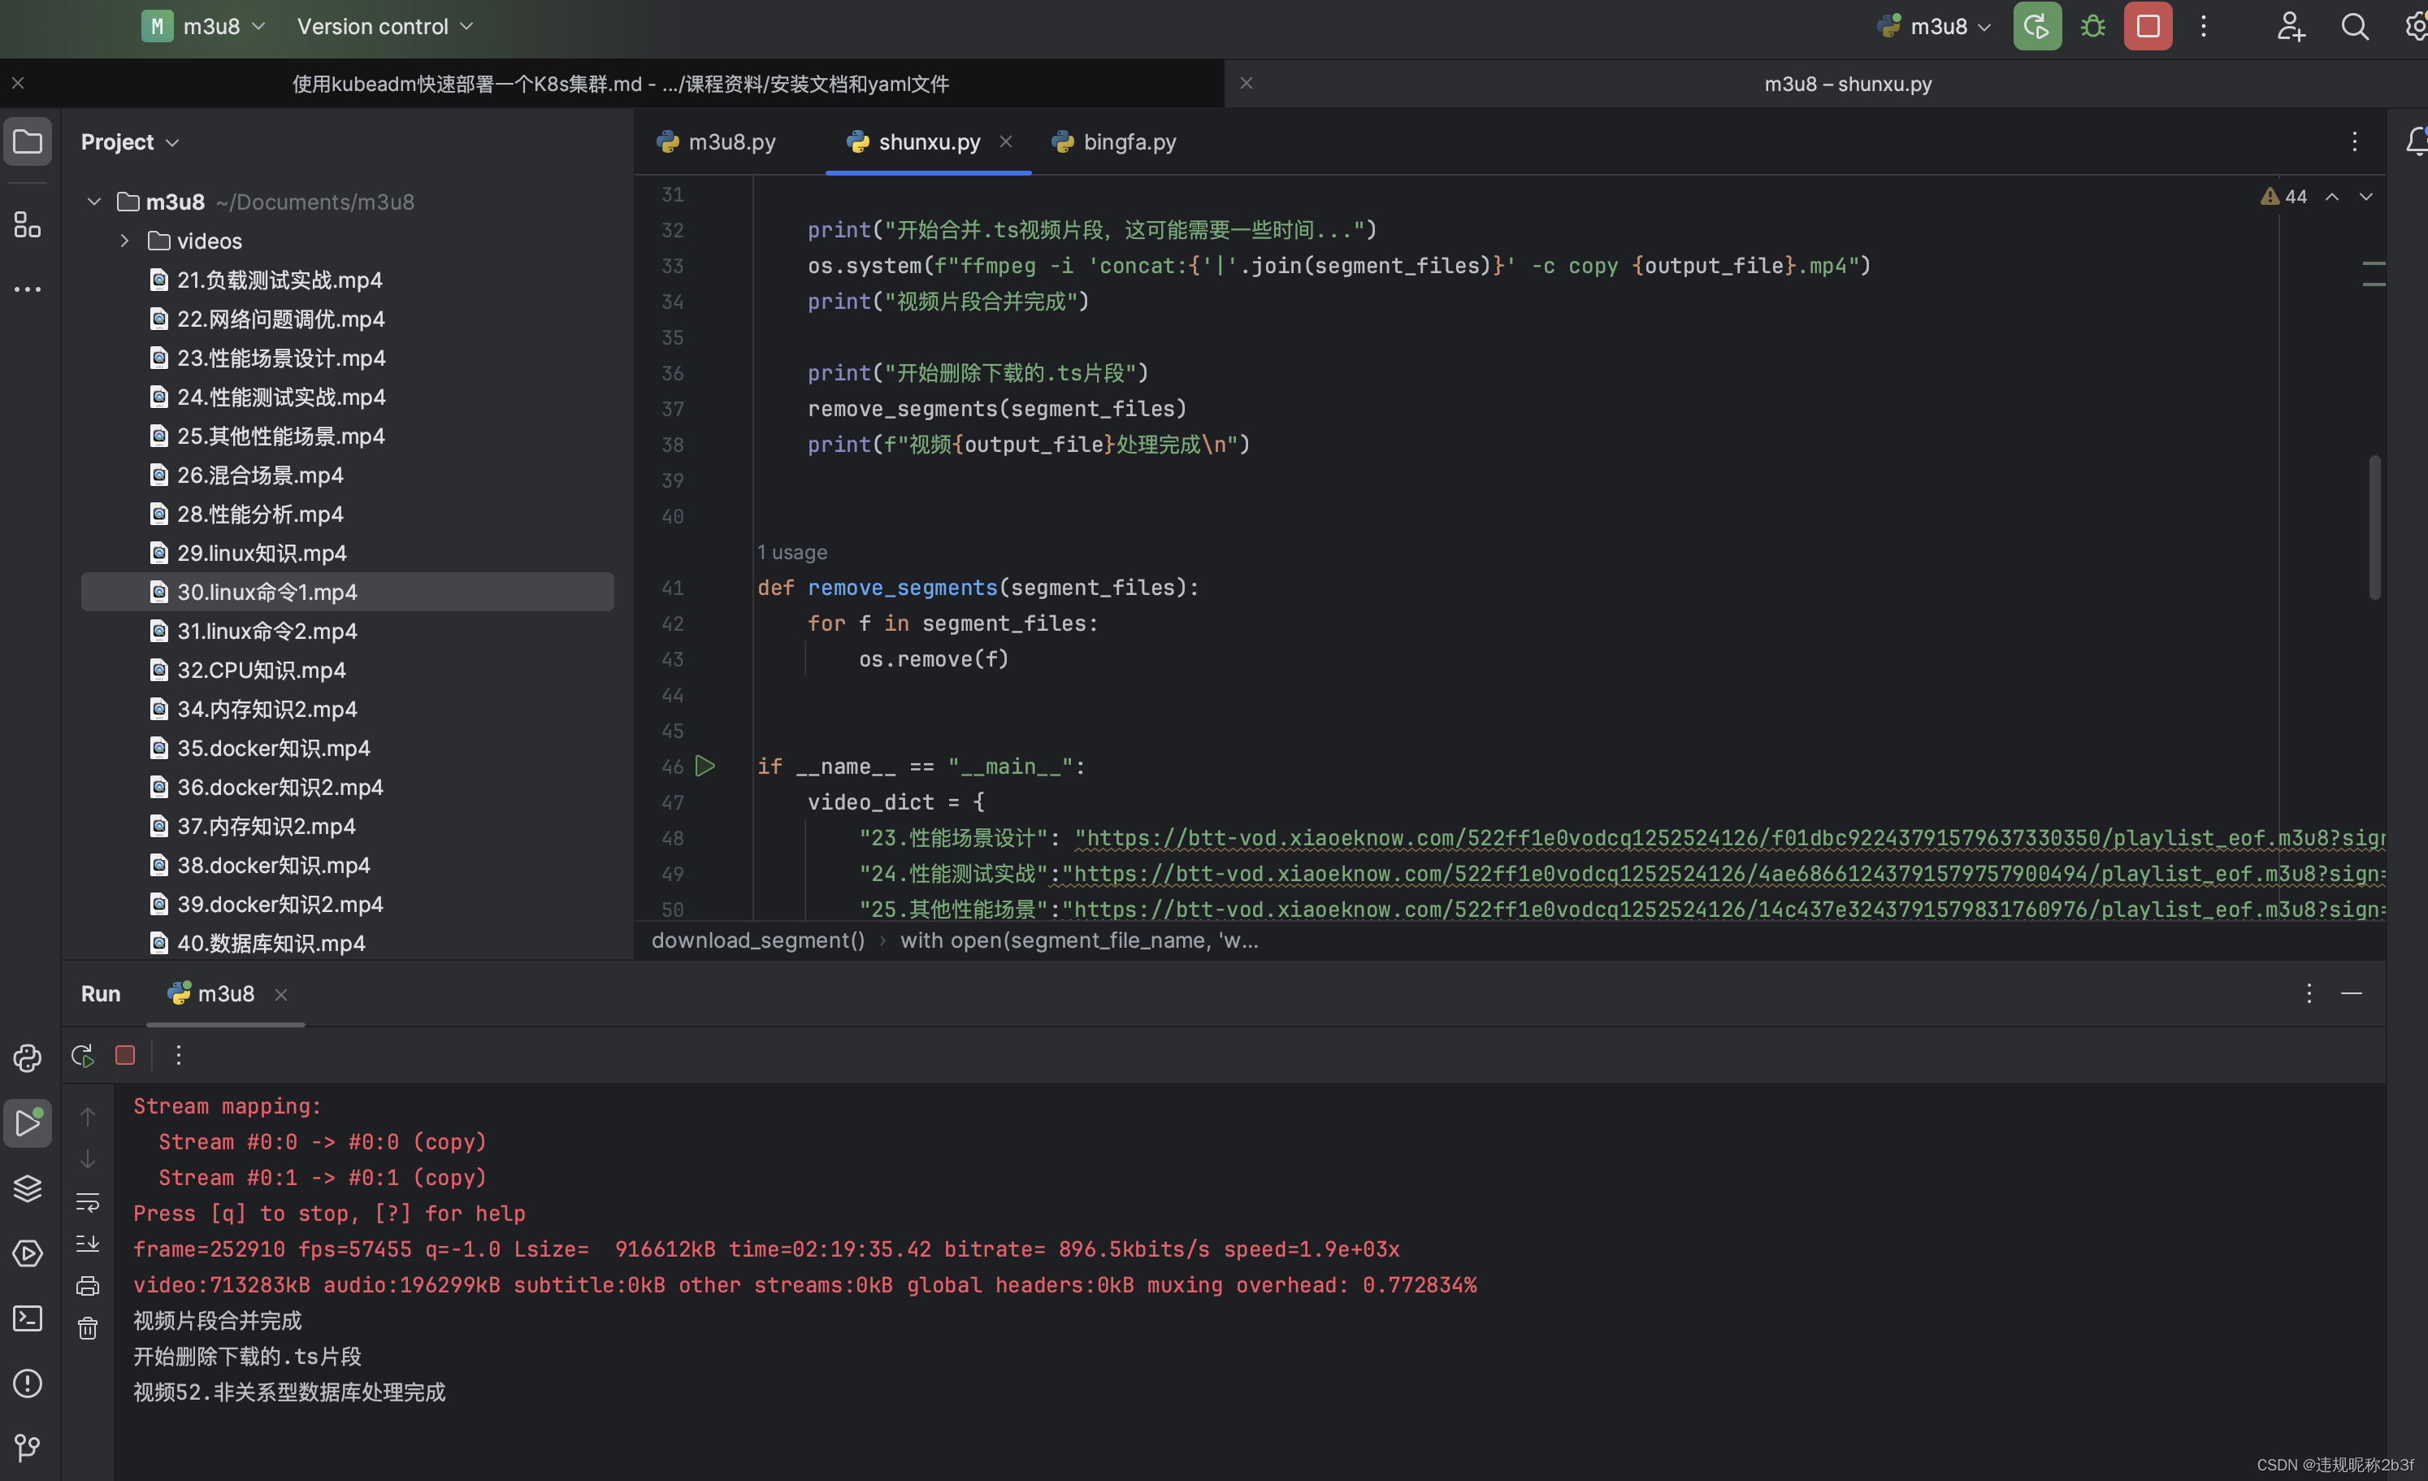
Task: Expand the videos folder
Action: [124, 241]
